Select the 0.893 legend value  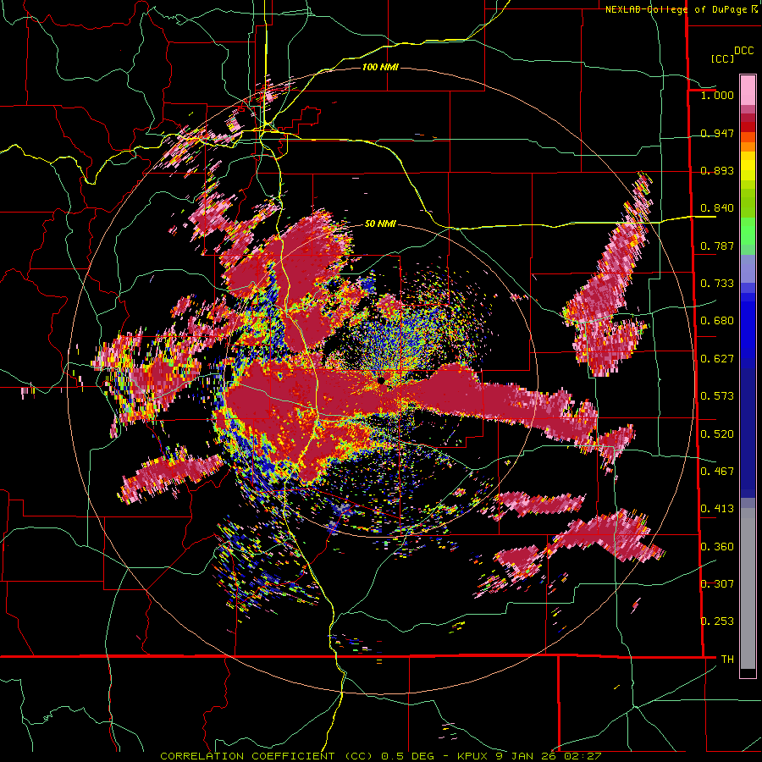(717, 170)
